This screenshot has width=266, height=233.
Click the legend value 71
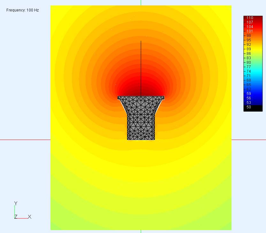click(249, 76)
